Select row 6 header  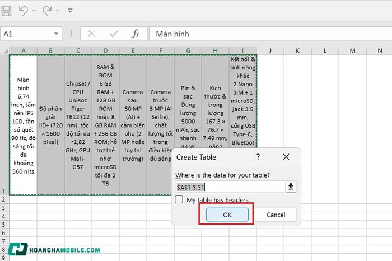pos(4,233)
